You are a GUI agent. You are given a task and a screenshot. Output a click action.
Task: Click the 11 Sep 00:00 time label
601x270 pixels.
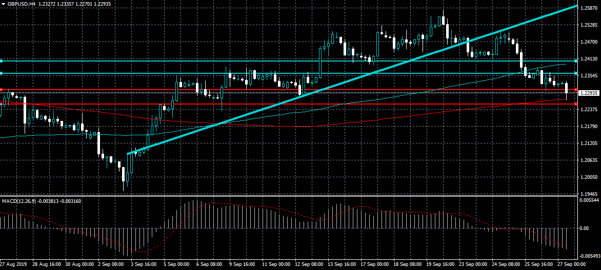point(276,264)
